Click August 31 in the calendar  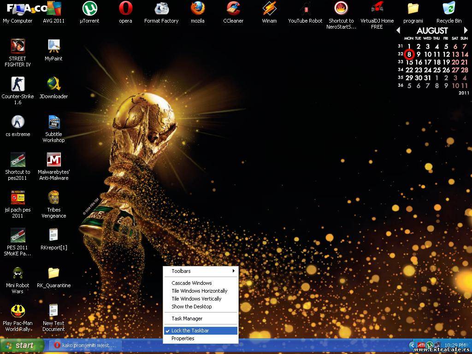click(427, 77)
